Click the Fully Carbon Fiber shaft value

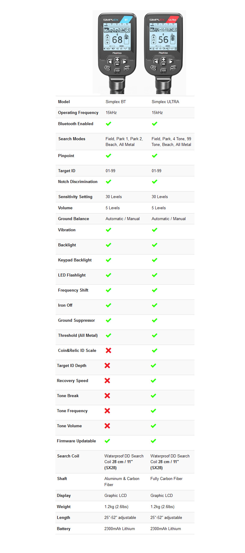point(166,479)
